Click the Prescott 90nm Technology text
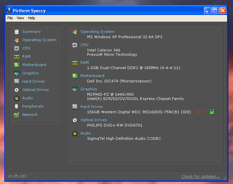233x184 pixels. point(112,54)
